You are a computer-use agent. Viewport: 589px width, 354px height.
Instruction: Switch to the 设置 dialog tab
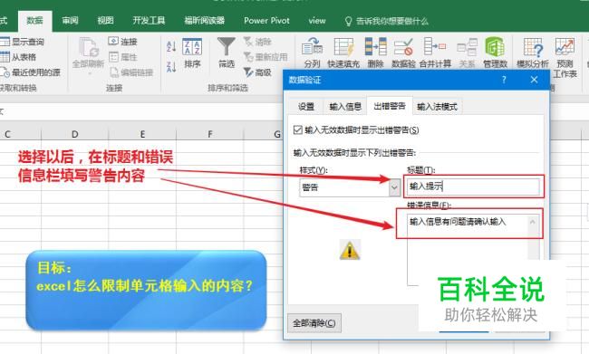(x=306, y=107)
